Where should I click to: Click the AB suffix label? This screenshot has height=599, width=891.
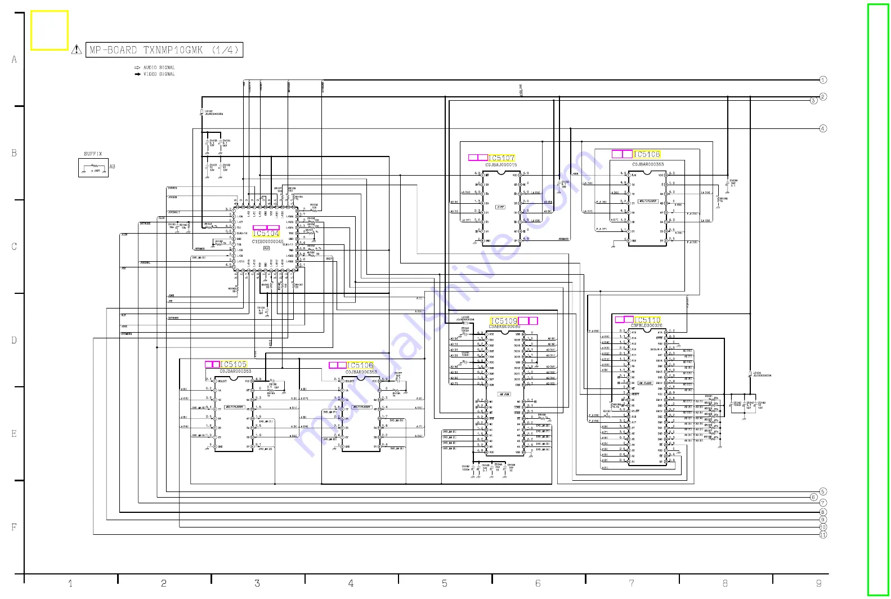112,167
